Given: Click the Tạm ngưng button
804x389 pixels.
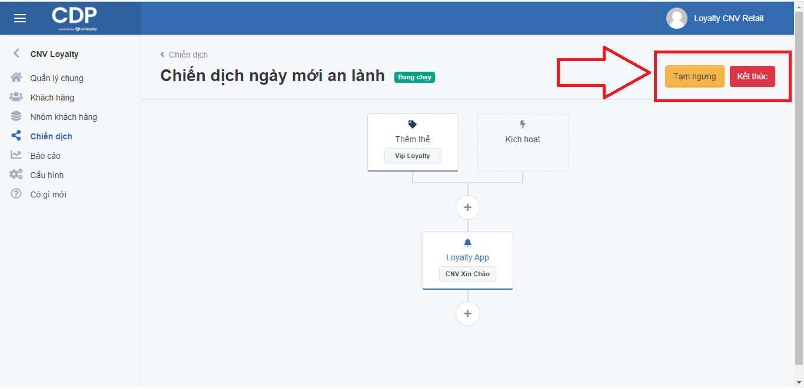Looking at the screenshot, I should point(695,76).
